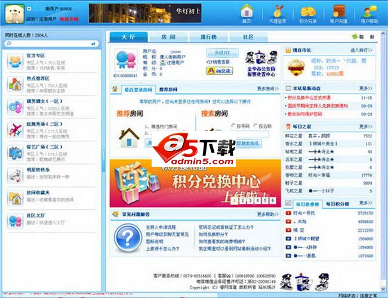The width and height of the screenshot is (388, 298).
Task: Select the 按名称 radio button
Action: coord(255,126)
